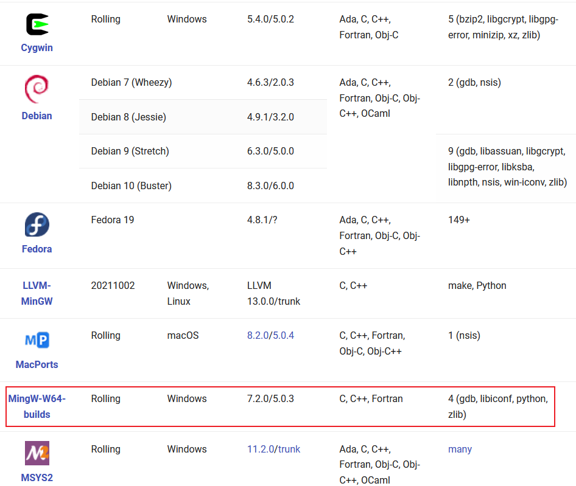Click '4 (gdb, libiconf, python, zlib)' cell

(x=497, y=406)
